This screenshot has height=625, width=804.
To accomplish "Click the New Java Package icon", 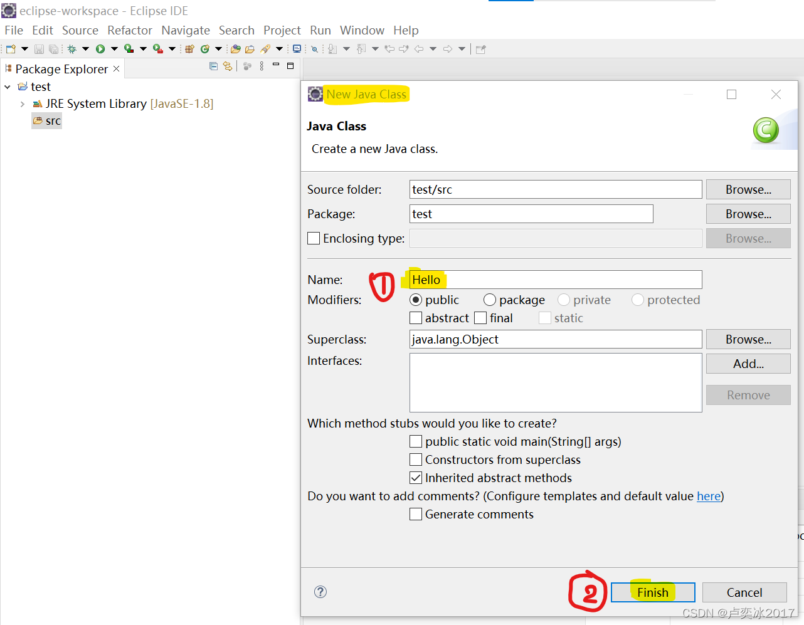I will click(189, 49).
